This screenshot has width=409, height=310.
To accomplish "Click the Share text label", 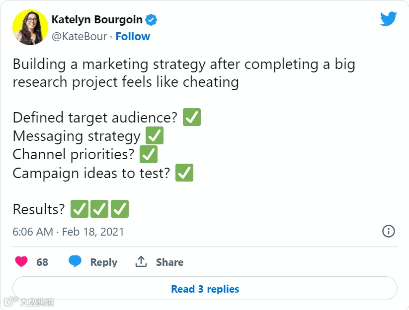I will 169,262.
